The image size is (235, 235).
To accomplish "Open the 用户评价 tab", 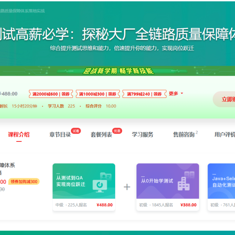I will tap(225, 135).
